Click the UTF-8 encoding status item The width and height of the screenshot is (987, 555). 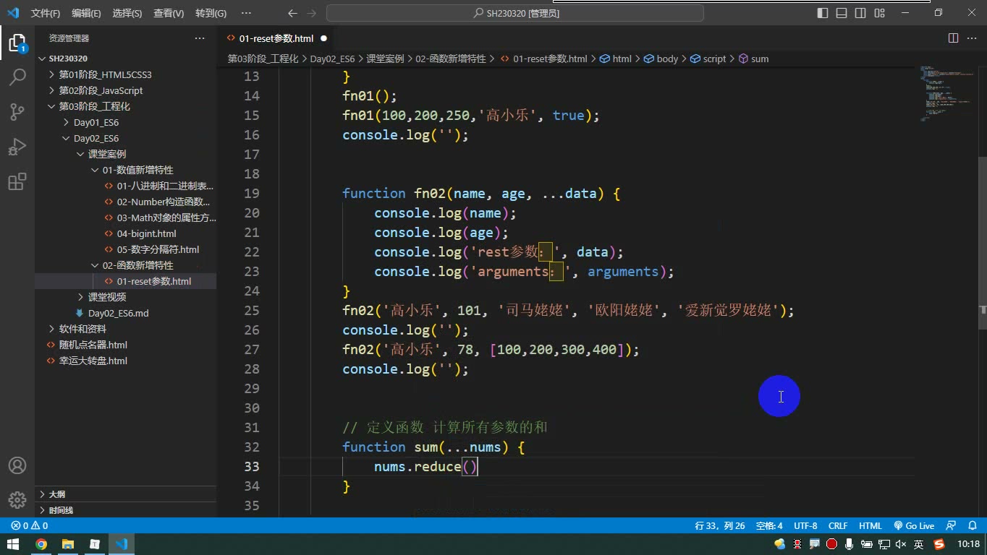[805, 526]
